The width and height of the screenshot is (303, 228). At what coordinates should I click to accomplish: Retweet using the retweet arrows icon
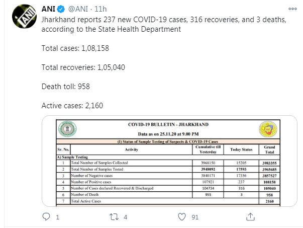(114, 217)
